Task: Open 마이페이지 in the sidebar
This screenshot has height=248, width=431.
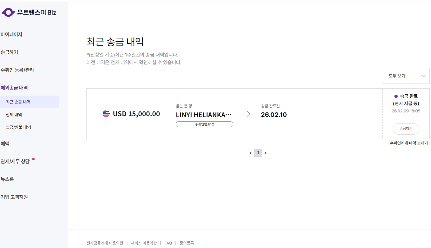Action: pos(11,34)
